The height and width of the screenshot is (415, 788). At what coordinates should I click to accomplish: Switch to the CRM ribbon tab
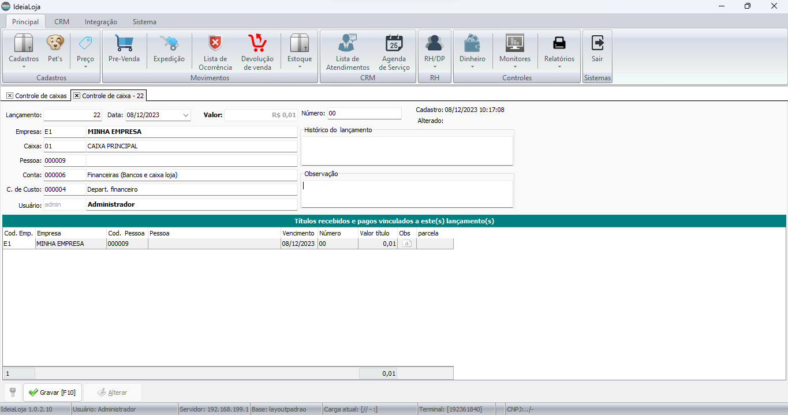(x=62, y=22)
